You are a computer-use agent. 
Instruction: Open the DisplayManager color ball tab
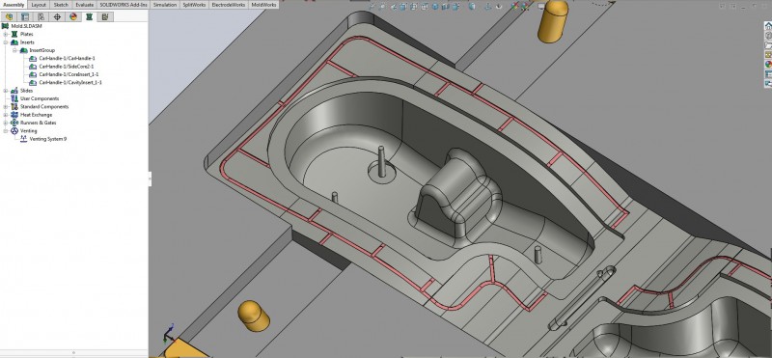tap(73, 16)
